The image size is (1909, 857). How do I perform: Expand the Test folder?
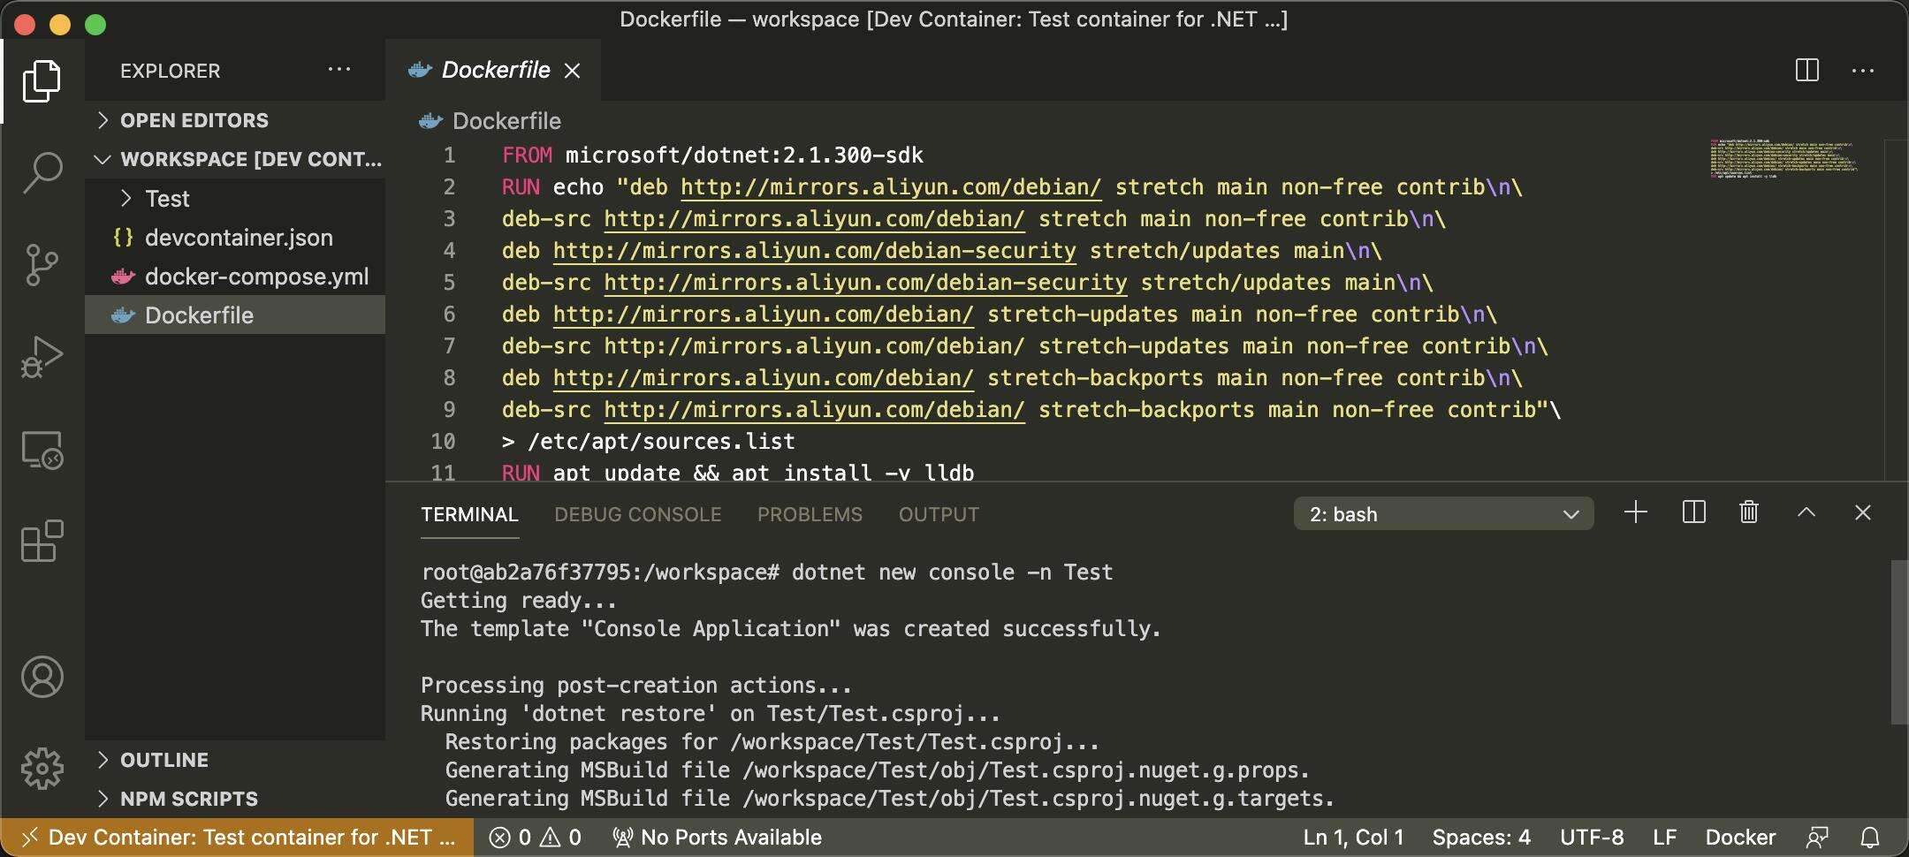pyautogui.click(x=235, y=199)
